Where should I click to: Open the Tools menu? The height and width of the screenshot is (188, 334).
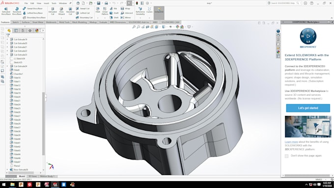54,3
